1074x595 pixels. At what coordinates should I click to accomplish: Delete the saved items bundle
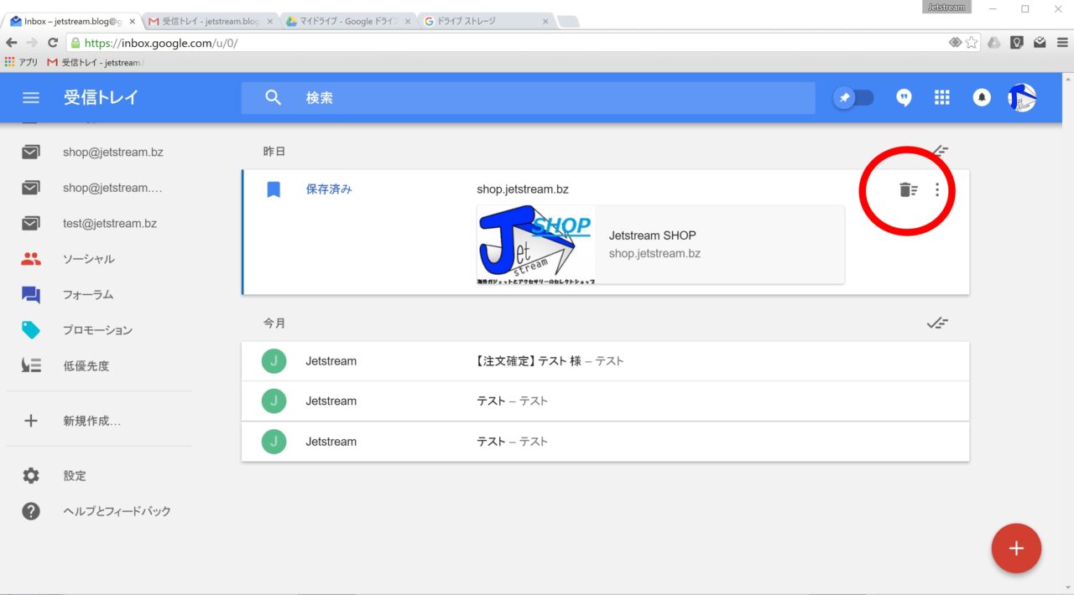(x=908, y=190)
